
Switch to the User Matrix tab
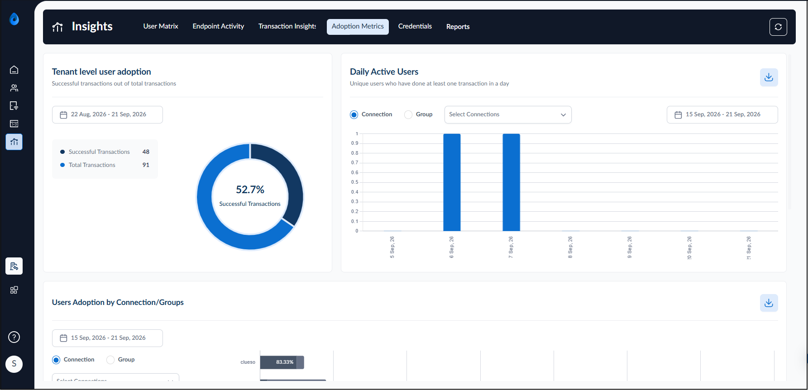[161, 26]
